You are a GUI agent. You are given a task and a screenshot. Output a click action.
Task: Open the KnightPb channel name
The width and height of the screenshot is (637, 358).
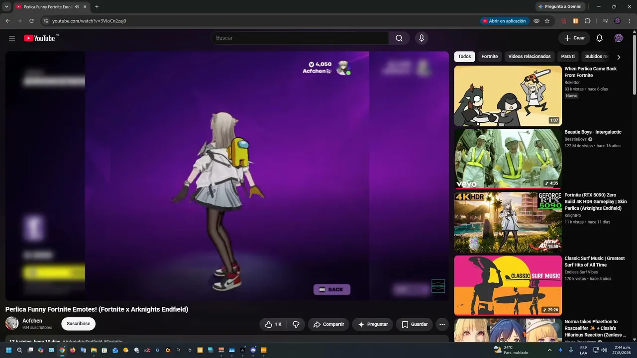[573, 215]
